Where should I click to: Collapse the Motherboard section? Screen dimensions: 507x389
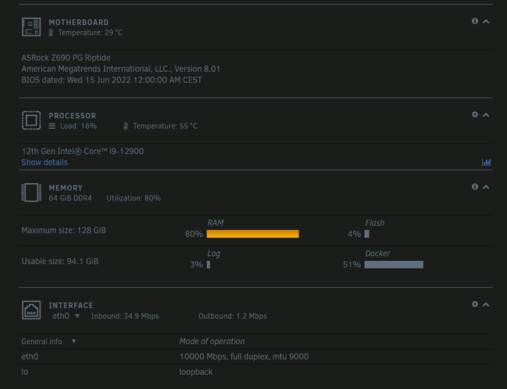(x=486, y=21)
